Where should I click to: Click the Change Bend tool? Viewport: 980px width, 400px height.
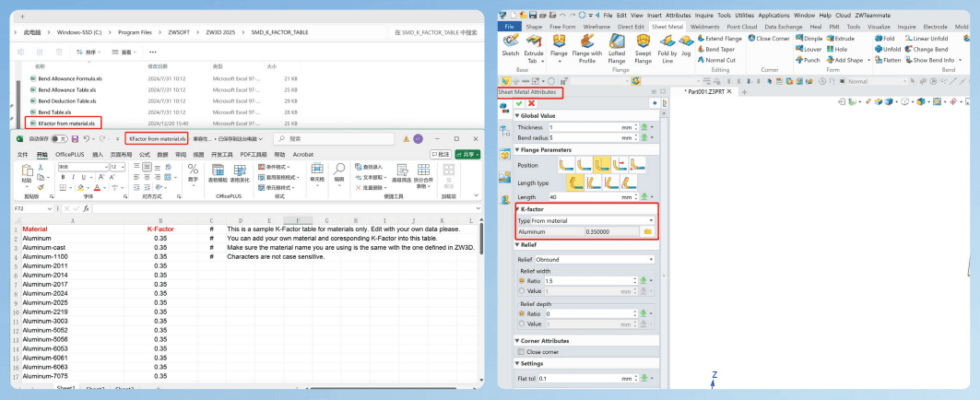pos(927,50)
